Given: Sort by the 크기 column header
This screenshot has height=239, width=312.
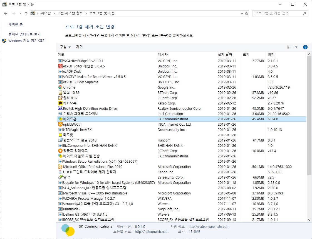Looking at the screenshot, I should pos(254,55).
